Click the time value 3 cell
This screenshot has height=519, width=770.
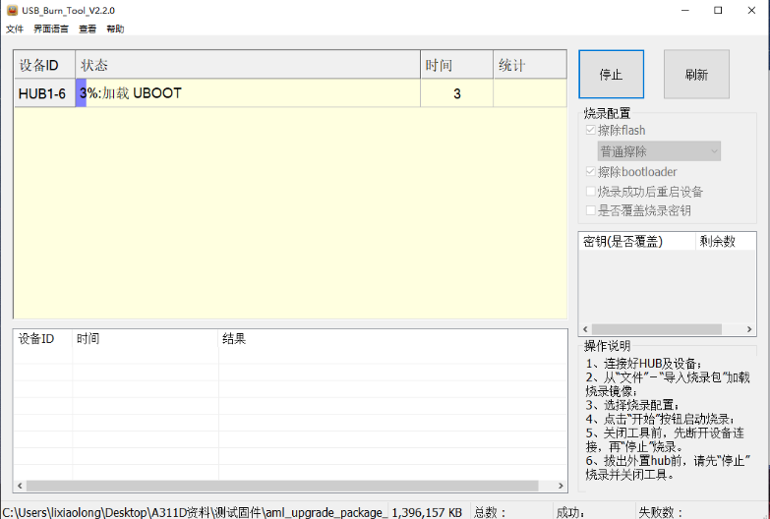click(456, 93)
